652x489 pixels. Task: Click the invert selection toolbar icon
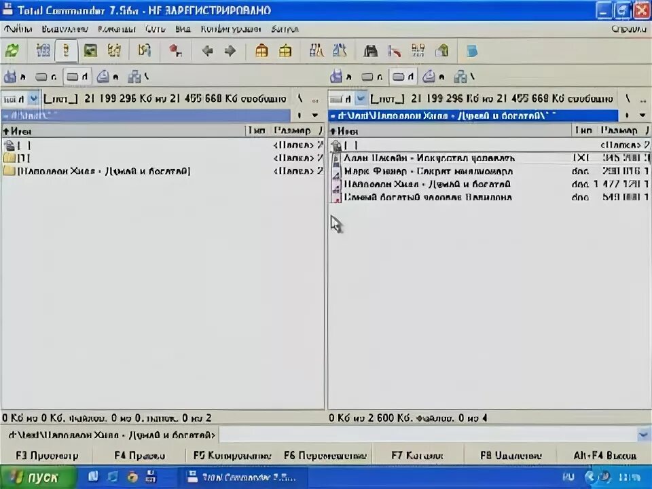[144, 51]
